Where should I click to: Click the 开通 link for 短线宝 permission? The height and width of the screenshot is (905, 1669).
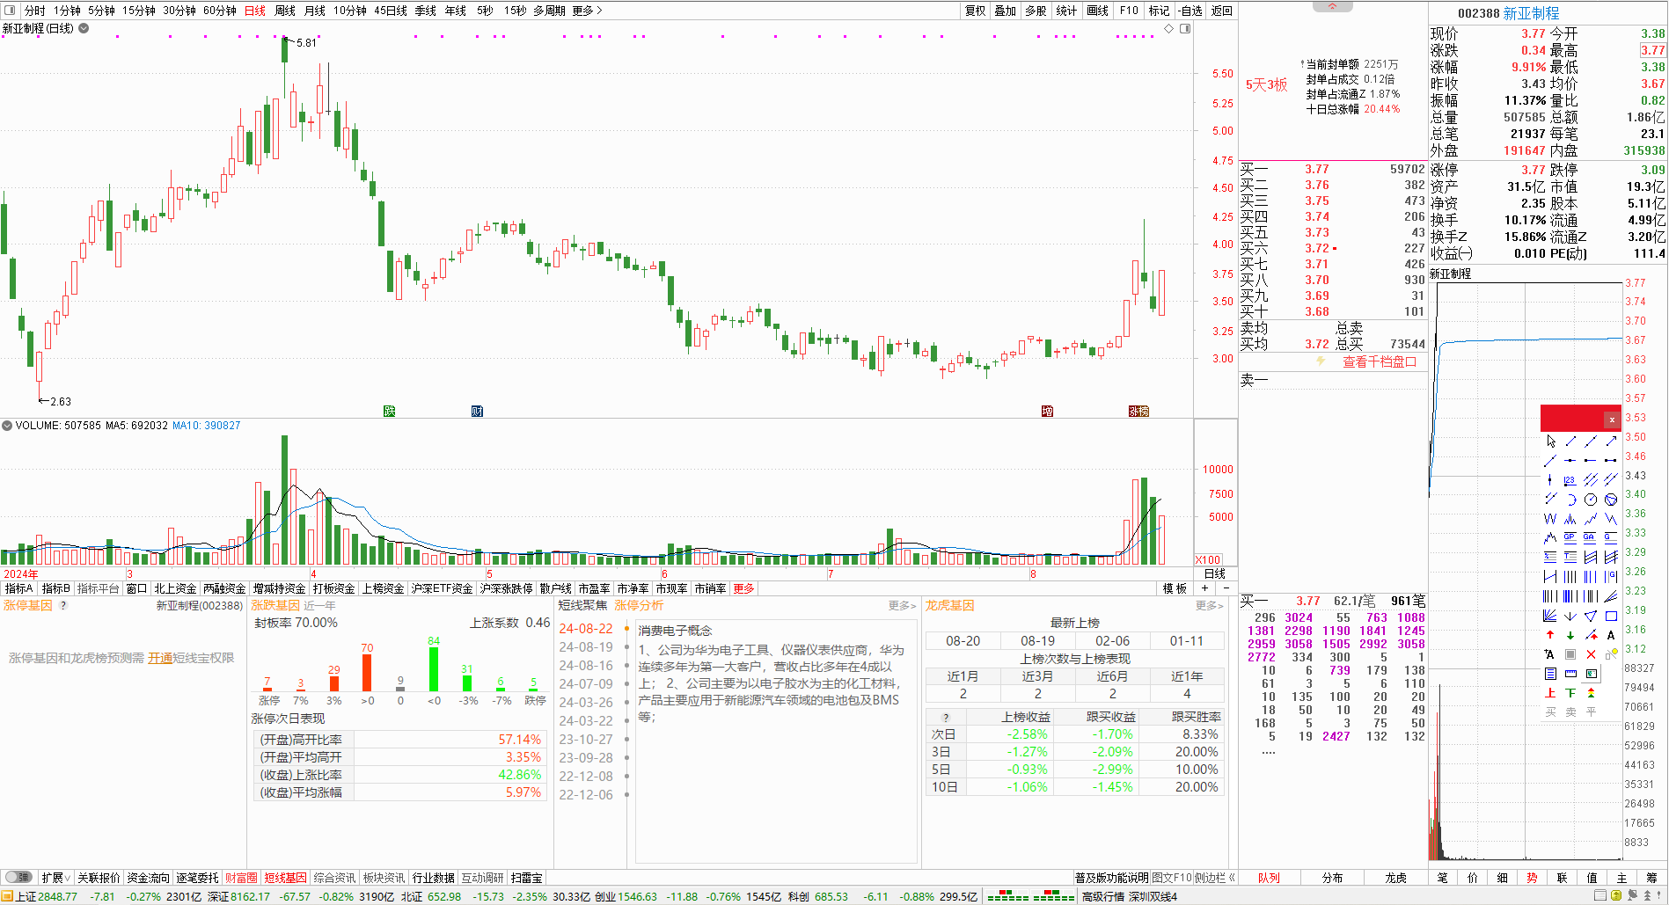(x=159, y=658)
